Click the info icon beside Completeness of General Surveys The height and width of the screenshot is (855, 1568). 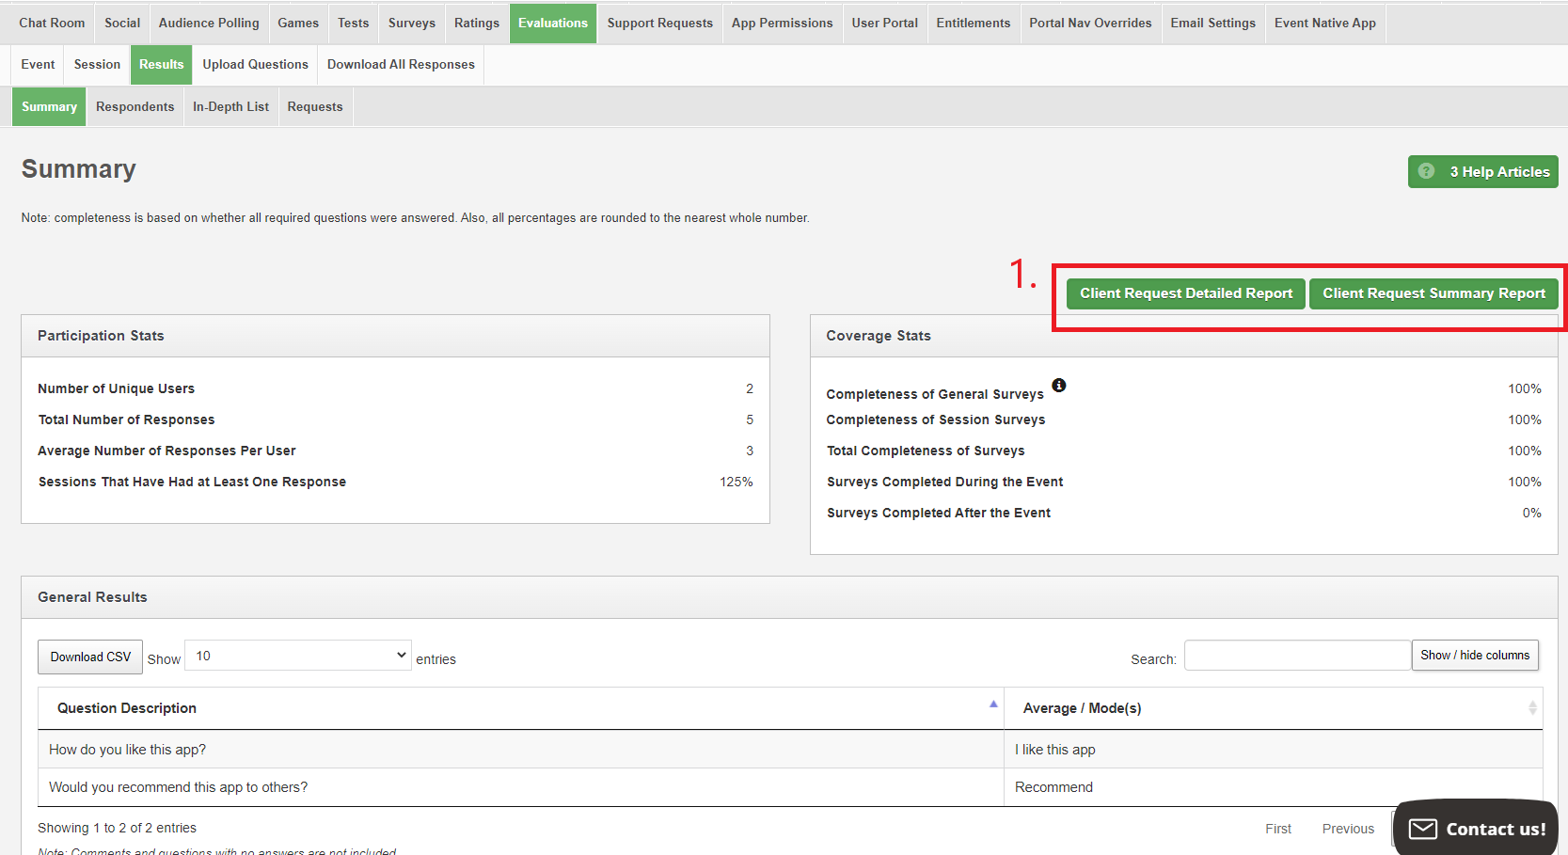click(x=1058, y=385)
